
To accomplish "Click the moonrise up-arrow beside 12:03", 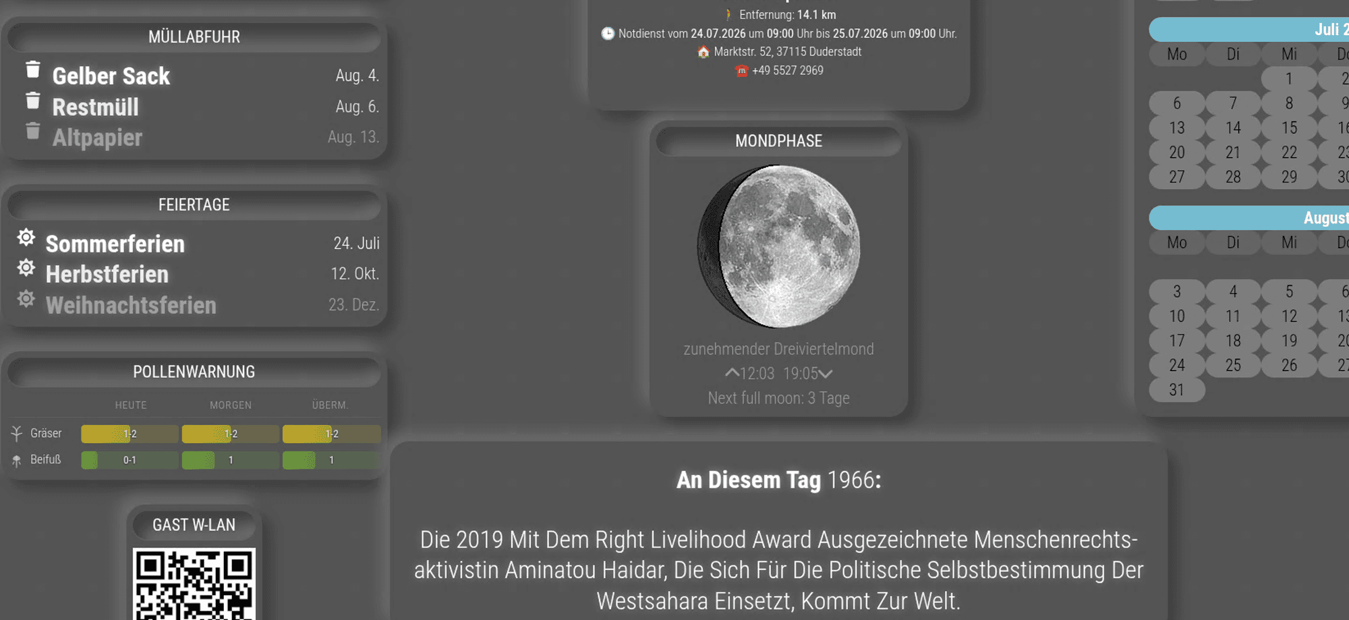I will coord(732,373).
